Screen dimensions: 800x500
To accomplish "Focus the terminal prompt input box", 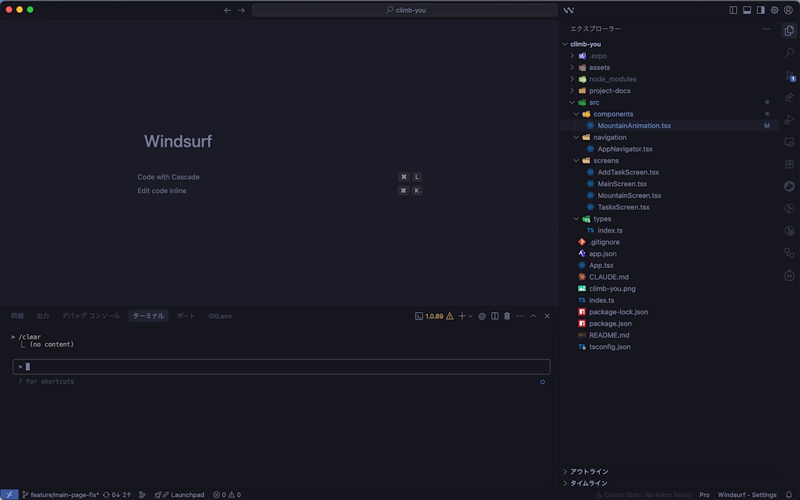I will [x=281, y=367].
